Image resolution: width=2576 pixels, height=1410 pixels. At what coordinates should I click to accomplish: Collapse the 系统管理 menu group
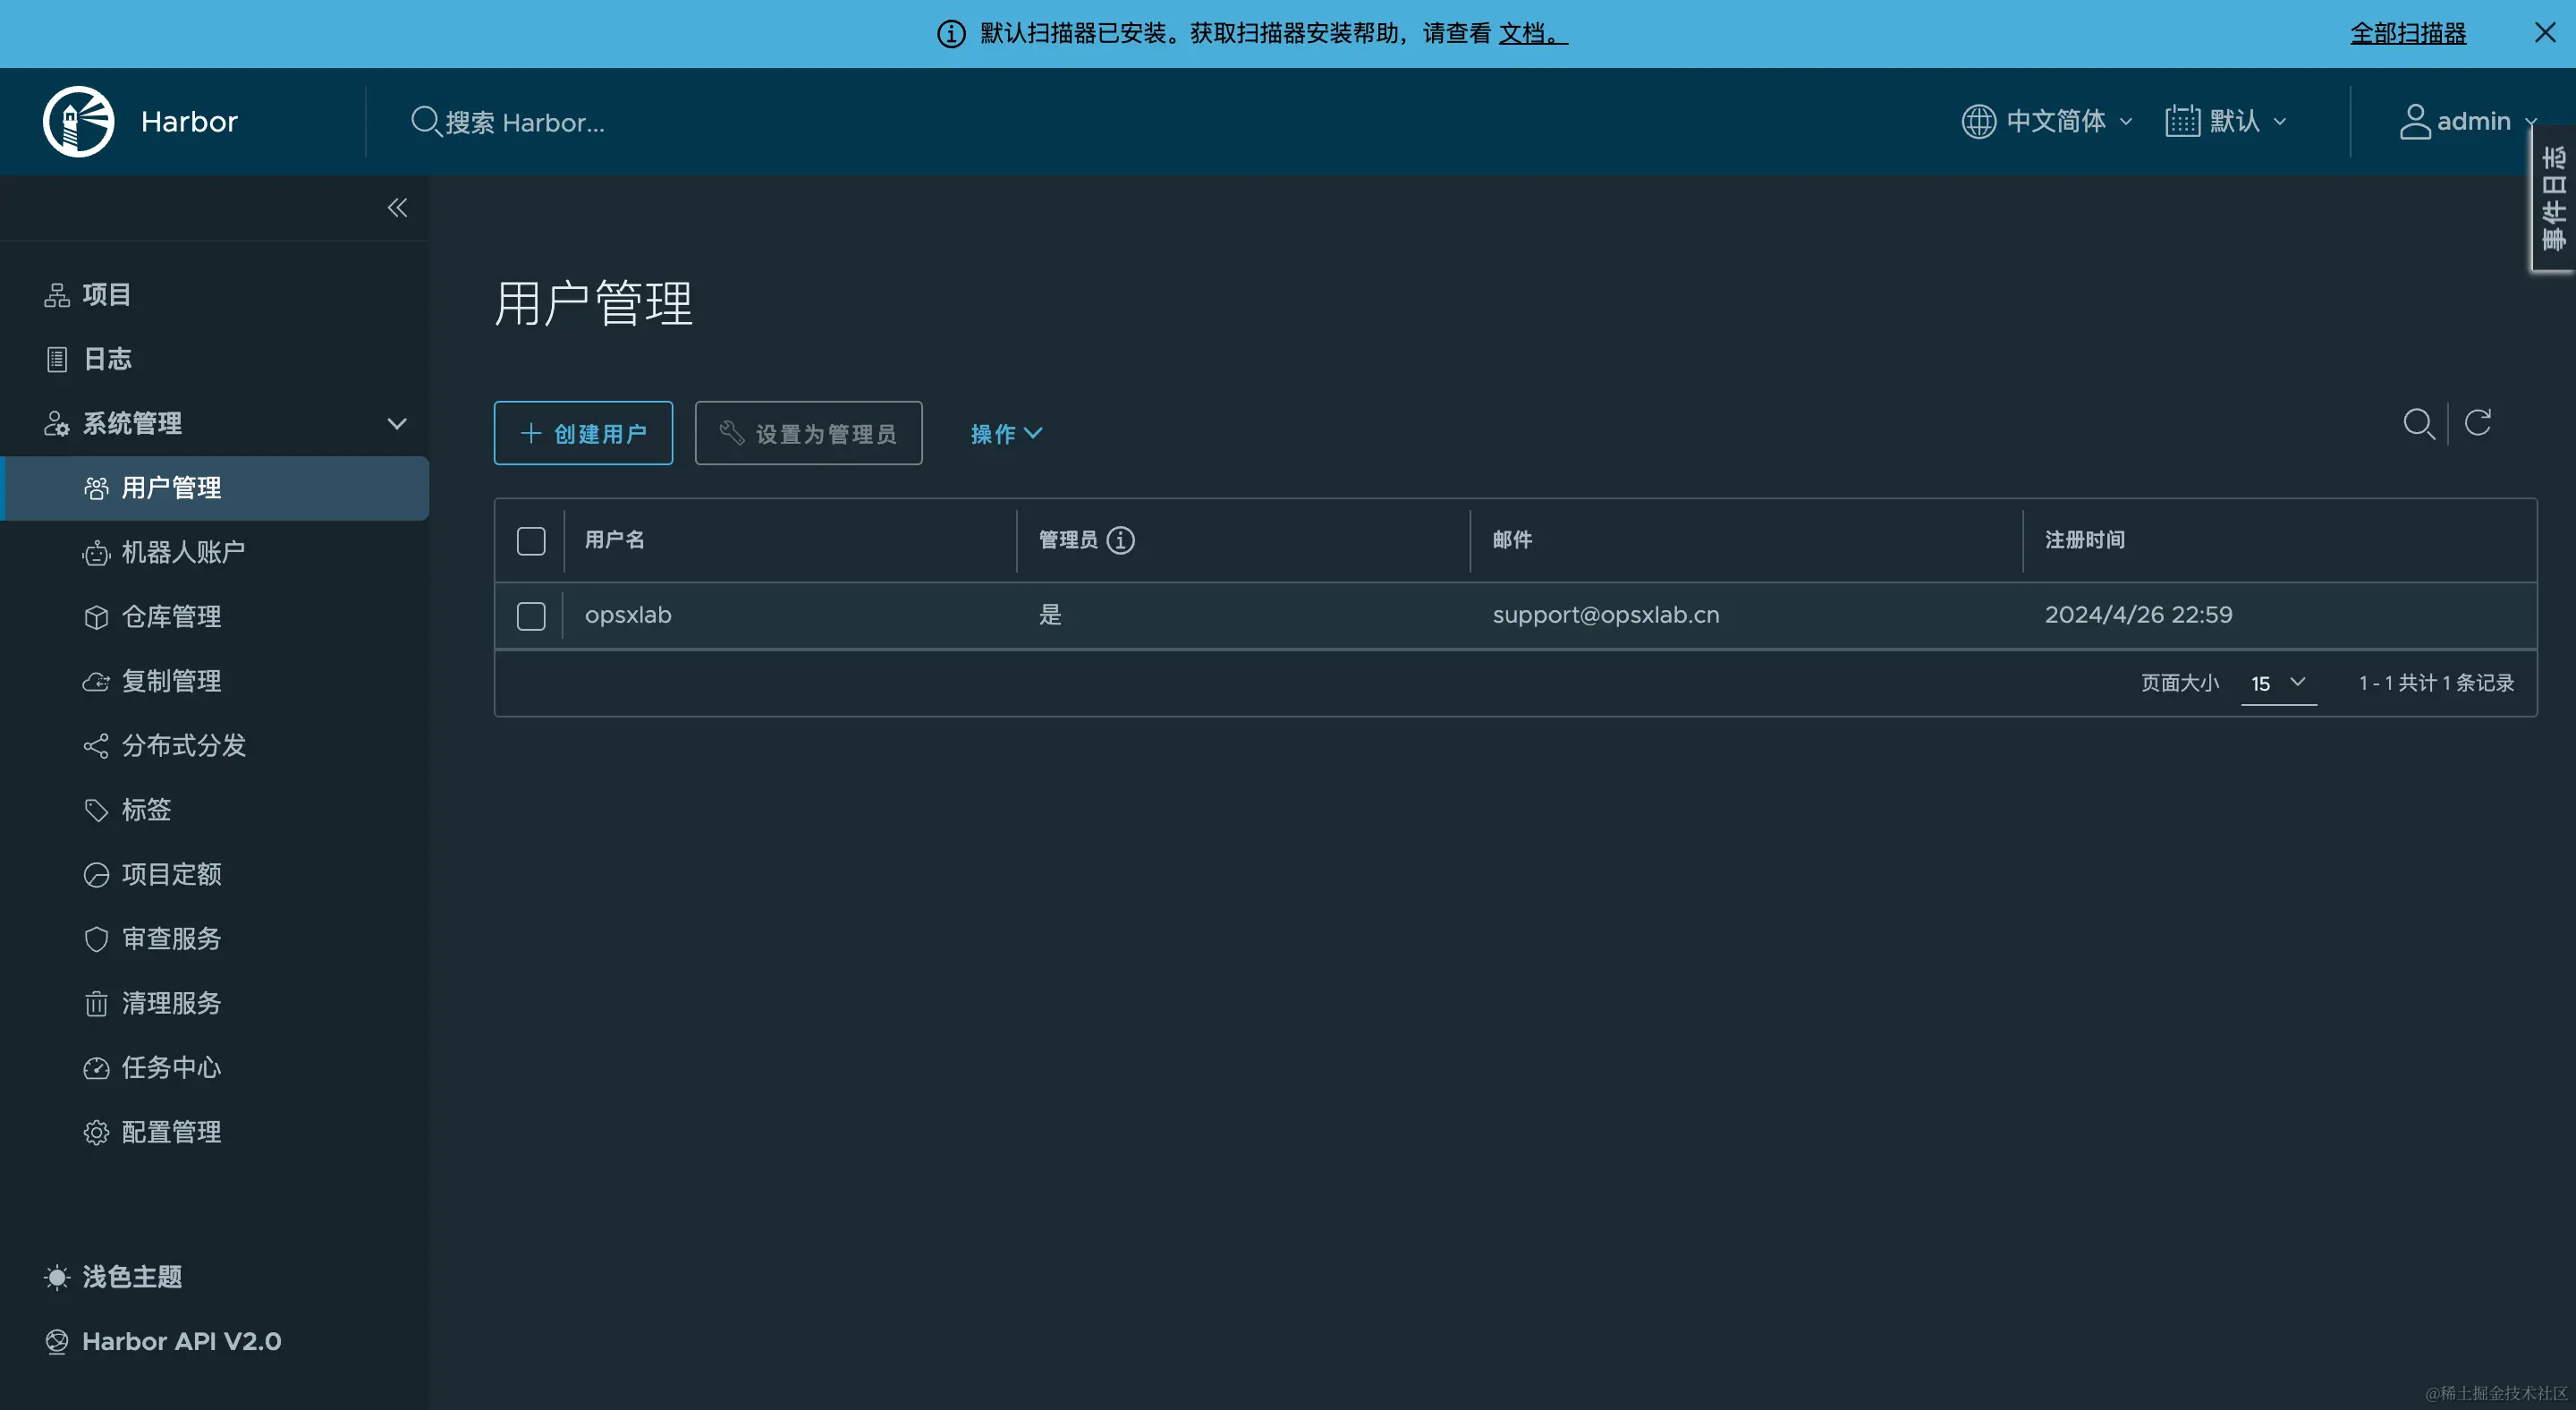(x=396, y=423)
